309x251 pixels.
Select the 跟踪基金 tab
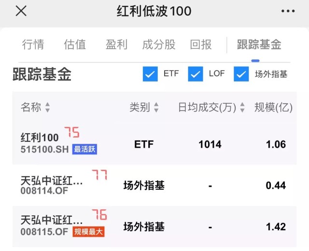coord(259,45)
